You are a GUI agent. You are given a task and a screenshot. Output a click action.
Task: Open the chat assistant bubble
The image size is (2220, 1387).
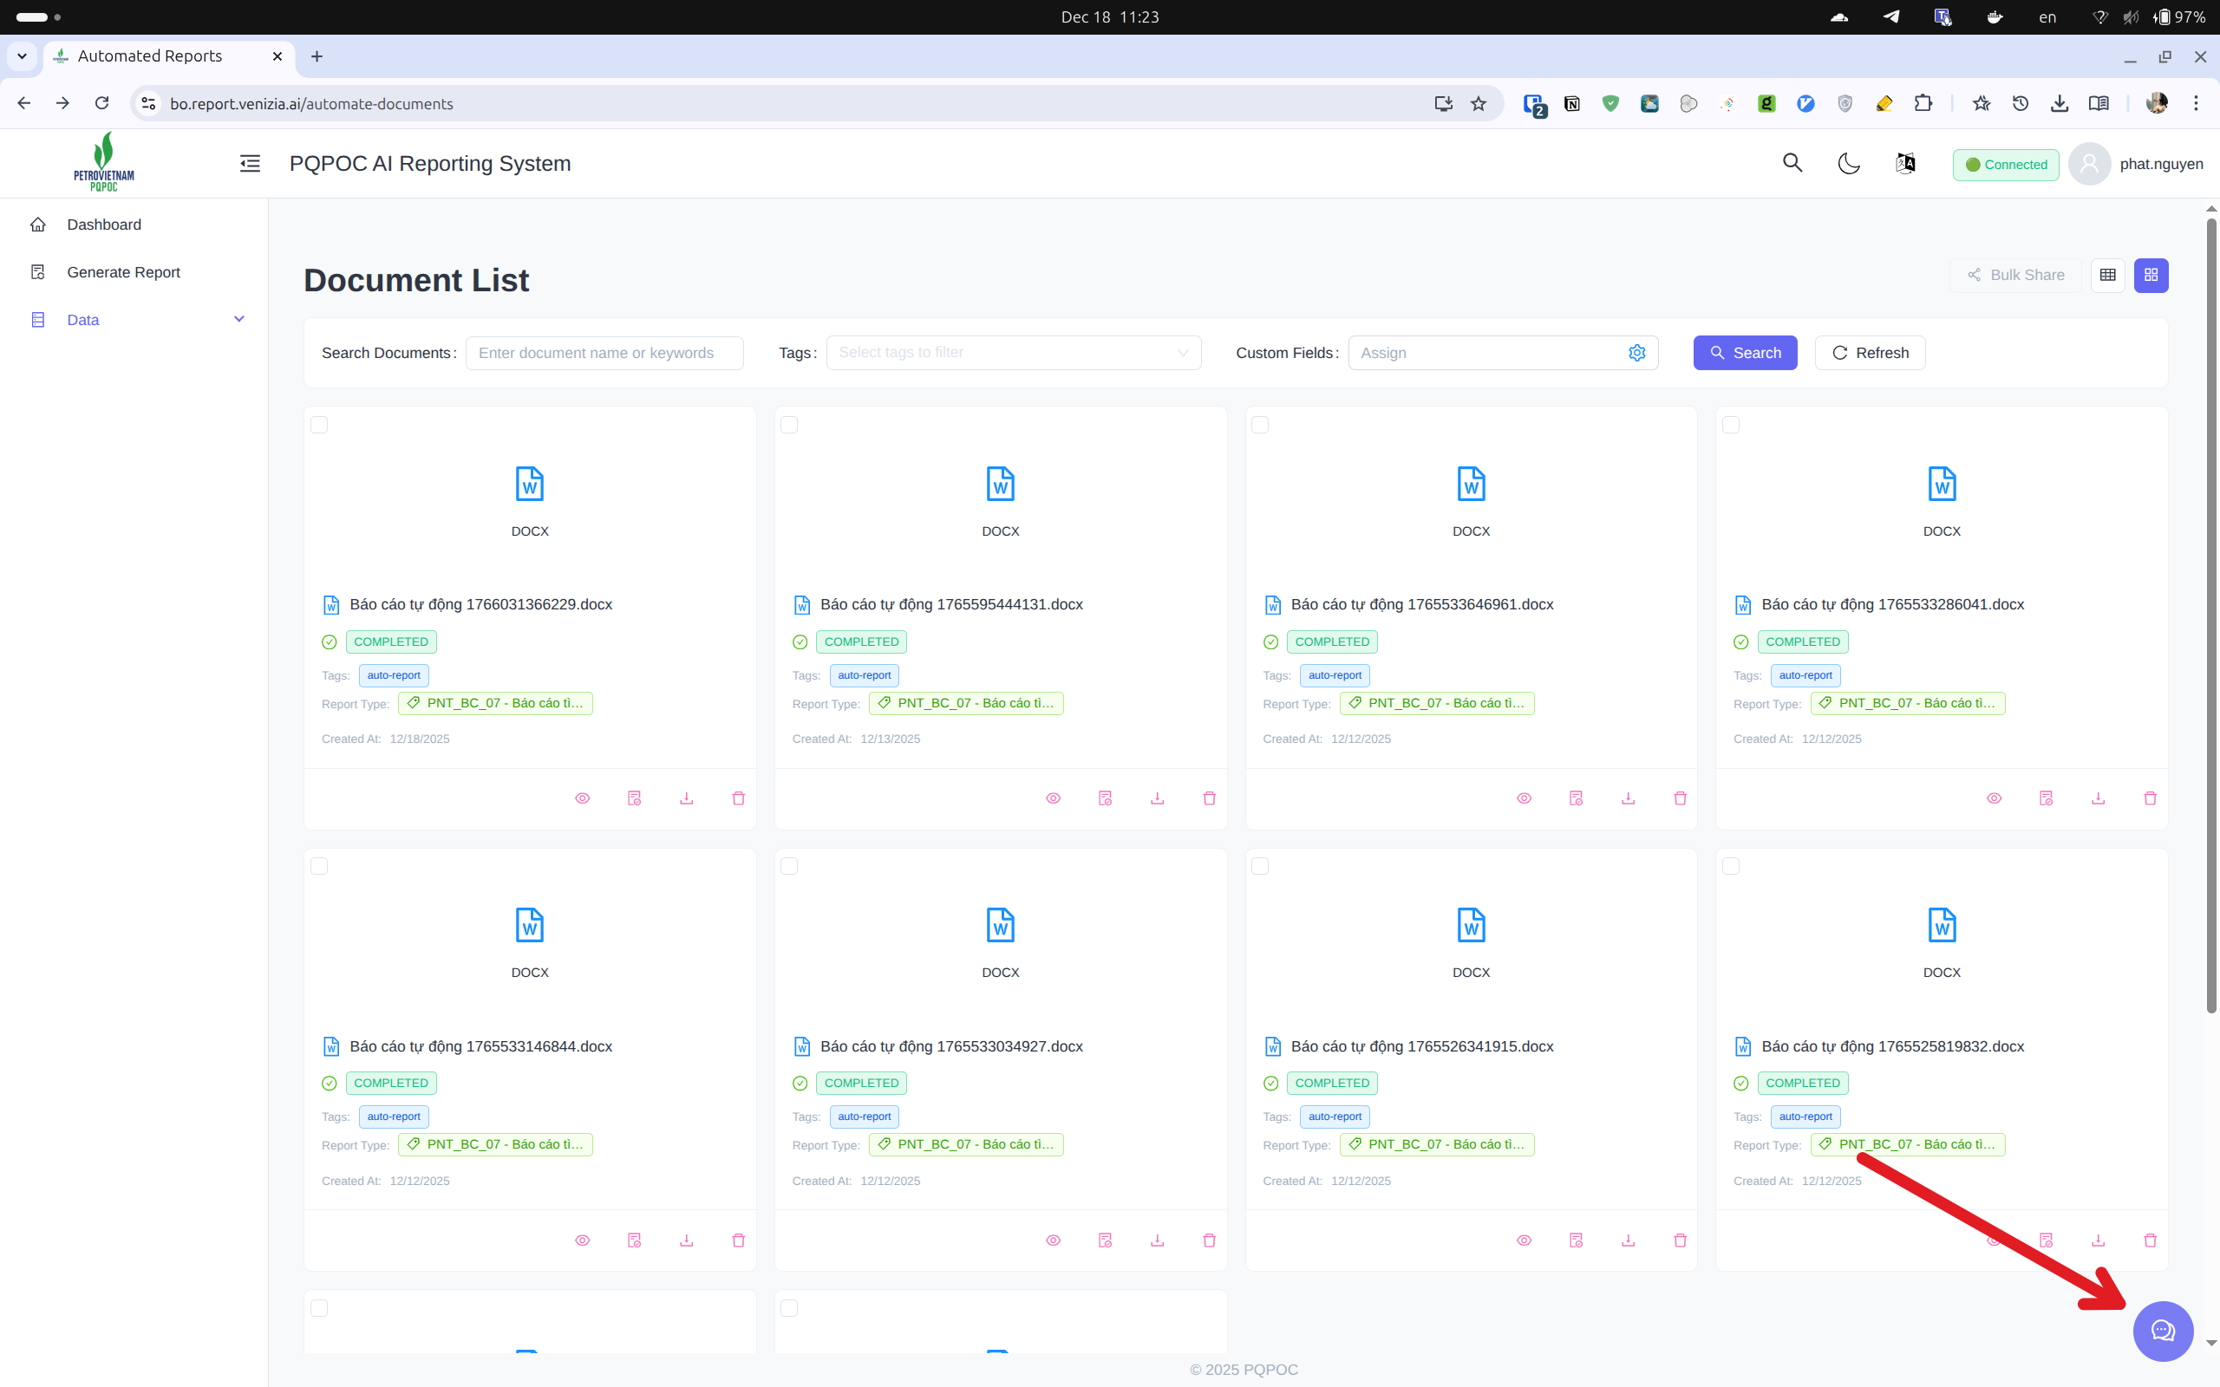pyautogui.click(x=2161, y=1331)
